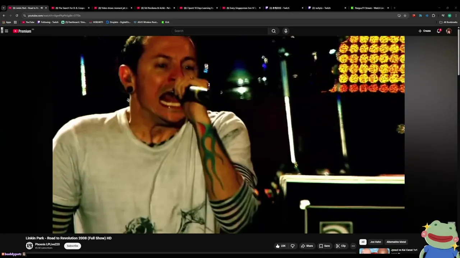Open the blue sound-wave extension icon
This screenshot has height=258, width=460.
[x=427, y=15]
